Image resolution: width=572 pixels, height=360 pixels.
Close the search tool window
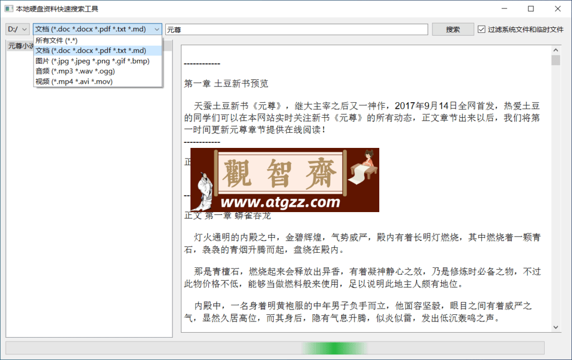coord(558,9)
